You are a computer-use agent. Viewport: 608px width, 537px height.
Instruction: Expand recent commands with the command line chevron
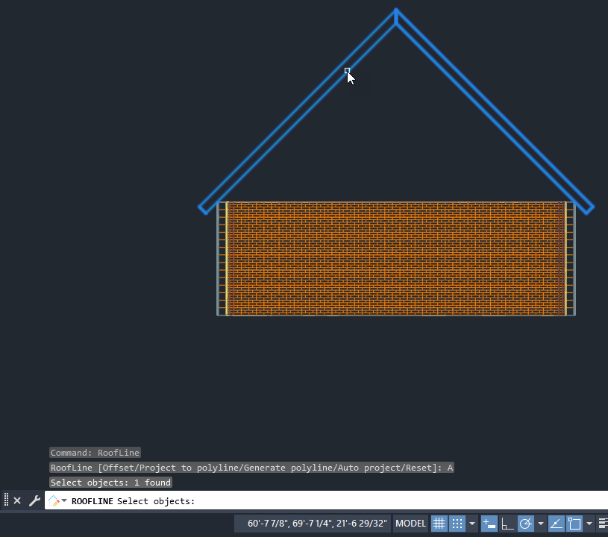(x=63, y=500)
